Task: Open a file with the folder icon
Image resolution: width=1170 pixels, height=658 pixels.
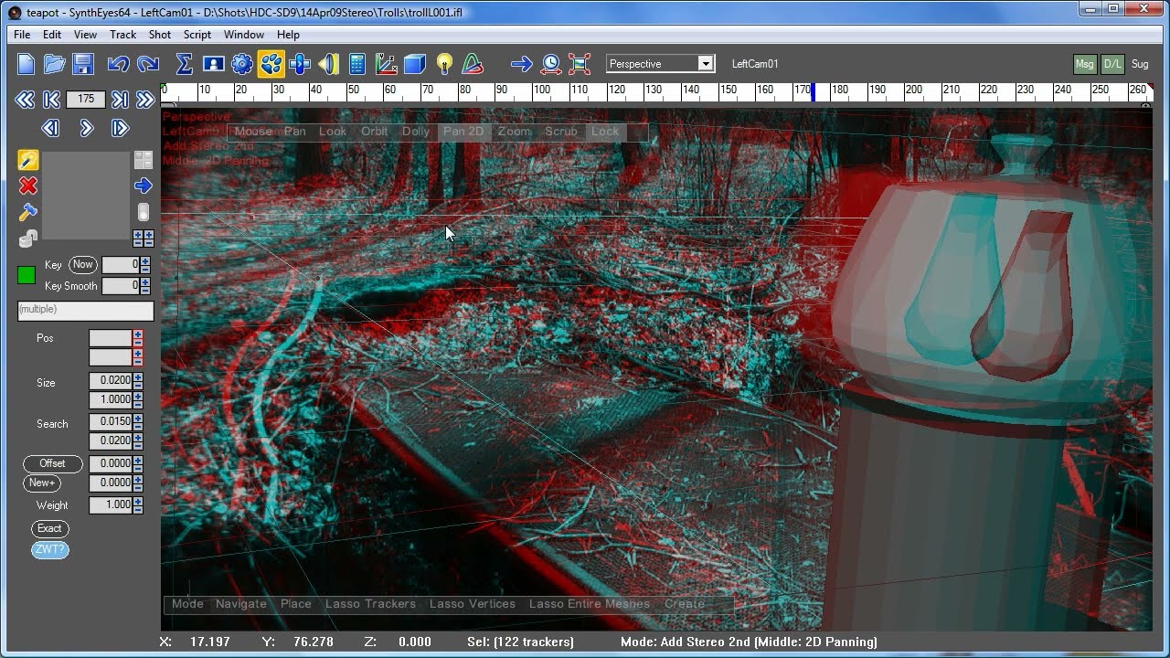Action: tap(55, 64)
